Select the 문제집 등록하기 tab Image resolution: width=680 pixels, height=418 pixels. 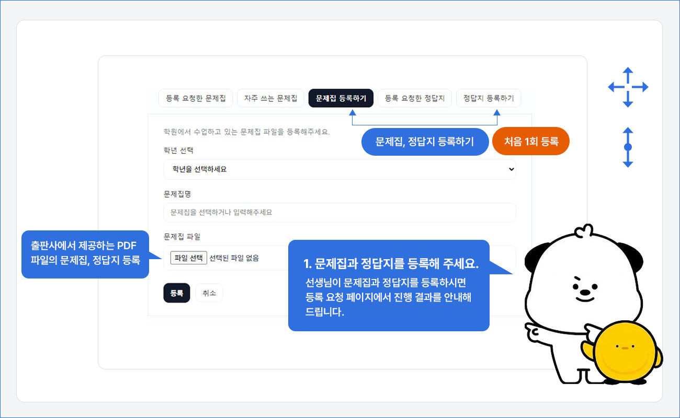tap(341, 98)
